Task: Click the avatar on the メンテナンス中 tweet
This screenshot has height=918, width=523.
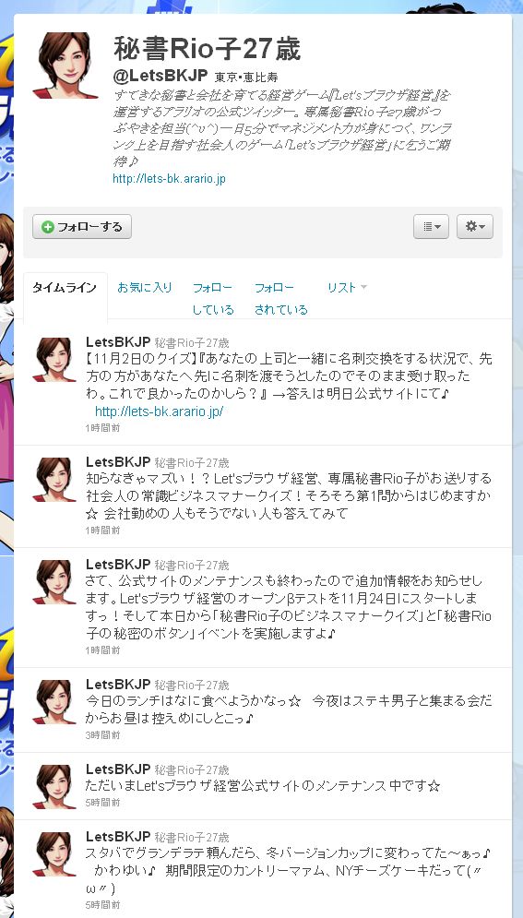Action: [54, 787]
